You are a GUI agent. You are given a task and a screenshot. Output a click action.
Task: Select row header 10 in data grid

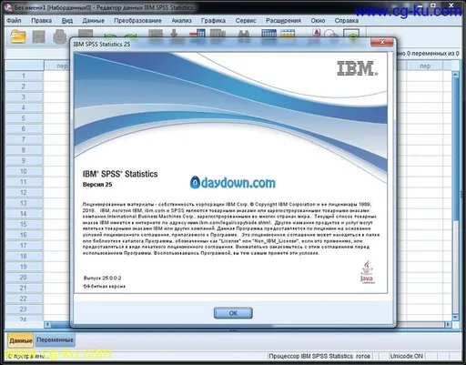click(24, 171)
